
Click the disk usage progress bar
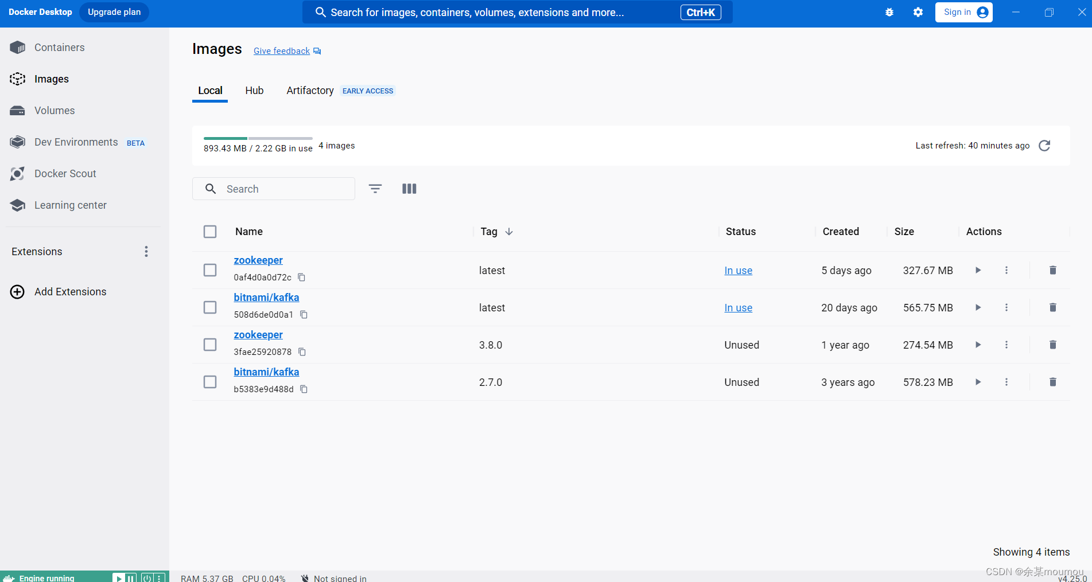coord(258,138)
